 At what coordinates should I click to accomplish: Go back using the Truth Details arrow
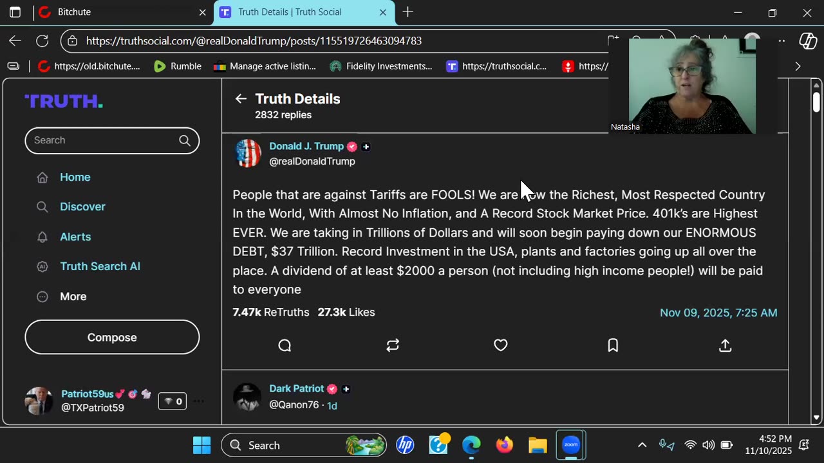click(241, 99)
